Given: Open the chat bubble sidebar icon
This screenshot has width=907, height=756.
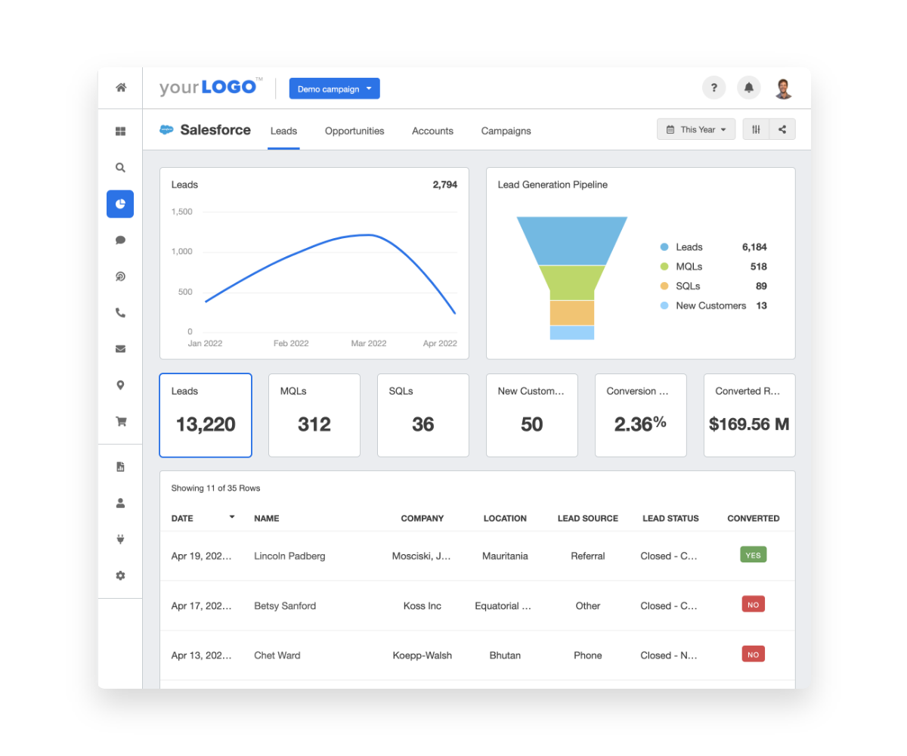Looking at the screenshot, I should (x=120, y=240).
